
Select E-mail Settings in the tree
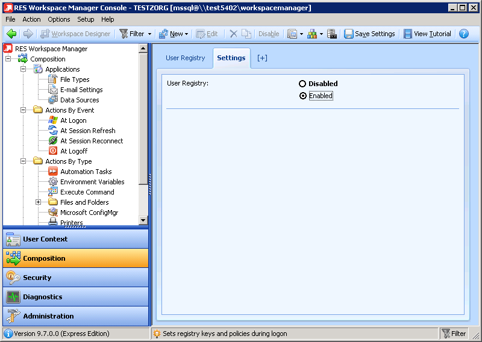pyautogui.click(x=81, y=90)
